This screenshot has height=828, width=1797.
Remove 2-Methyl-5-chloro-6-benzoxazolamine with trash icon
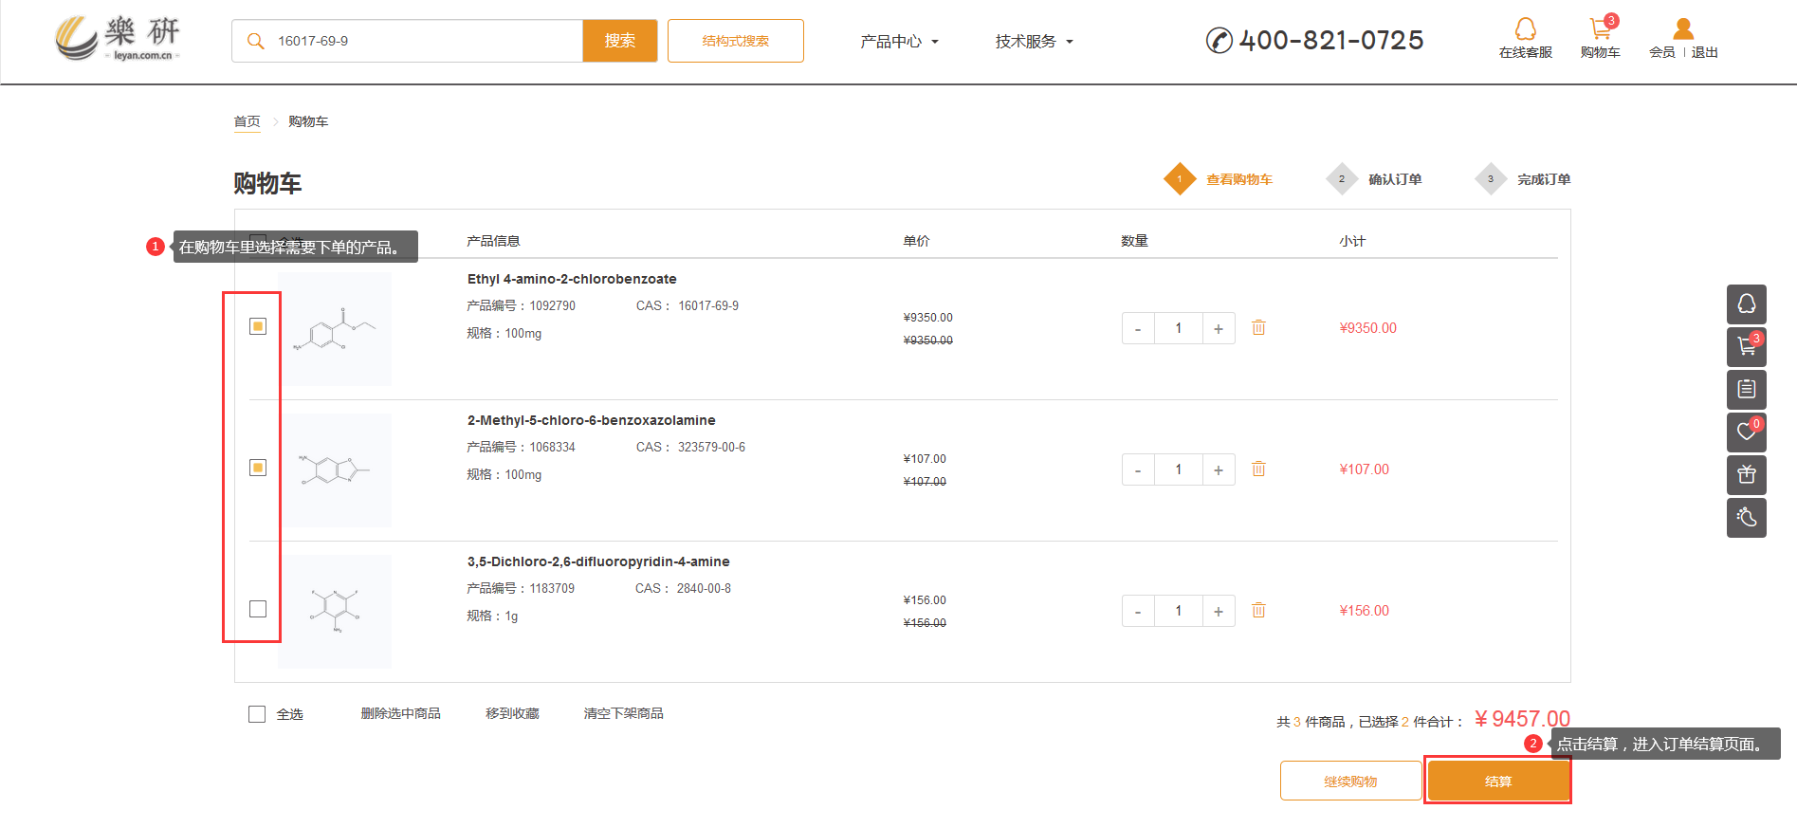click(x=1258, y=469)
